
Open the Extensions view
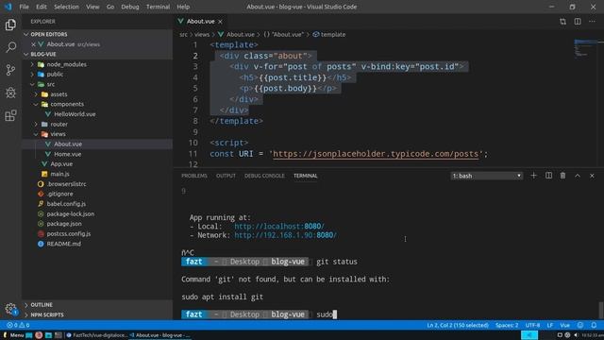click(x=10, y=115)
